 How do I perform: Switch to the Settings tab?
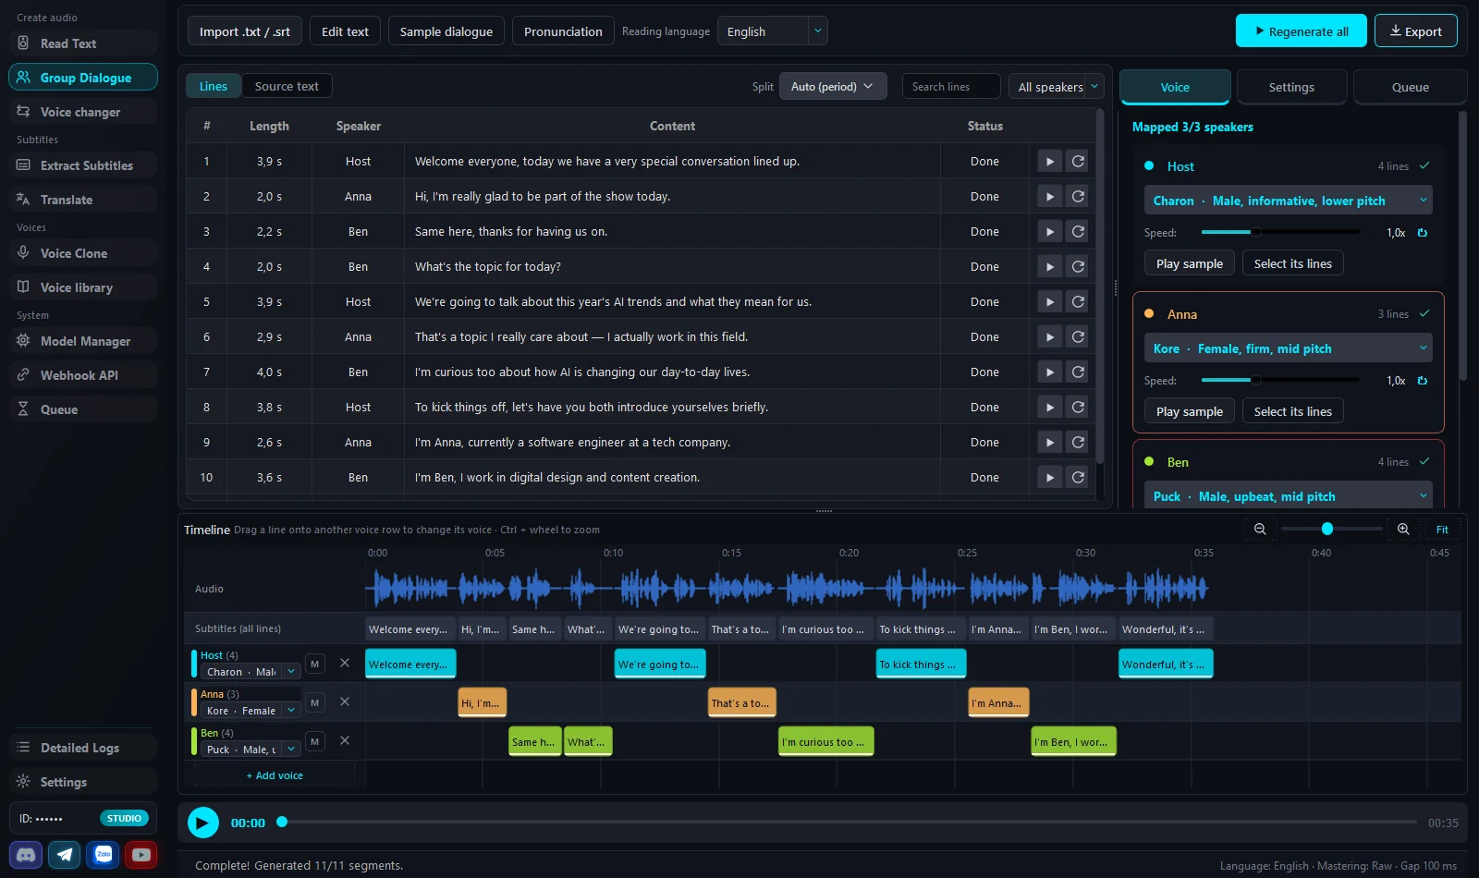tap(1291, 87)
